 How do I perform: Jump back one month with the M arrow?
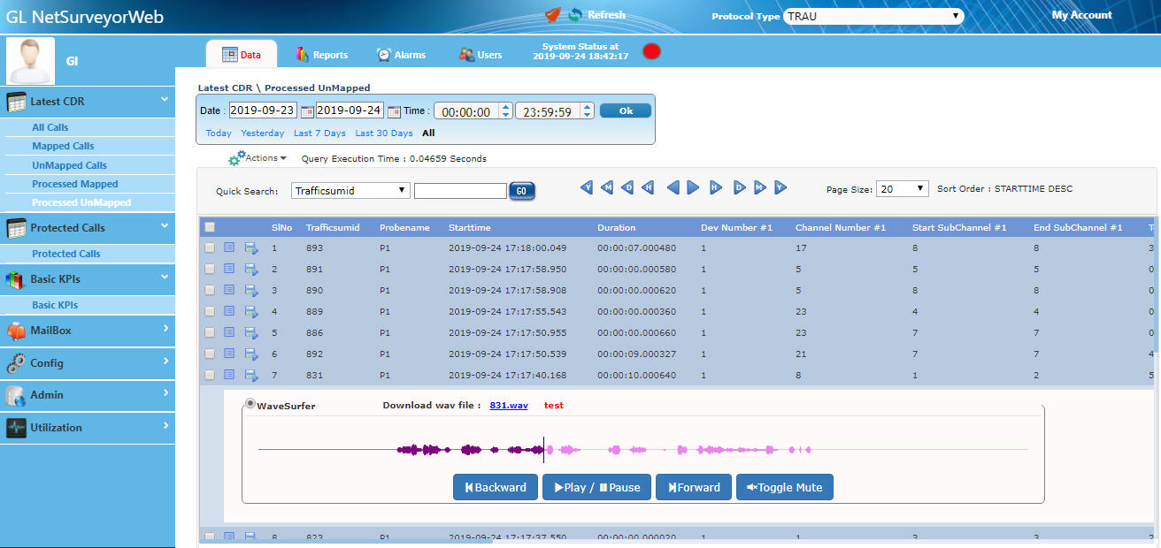tap(607, 187)
